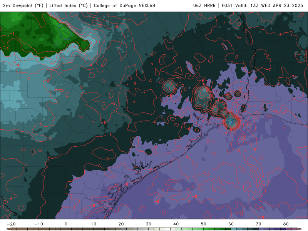The height and width of the screenshot is (231, 308).
Task: Click the -20 label on the color scale
Action: tap(11, 224)
